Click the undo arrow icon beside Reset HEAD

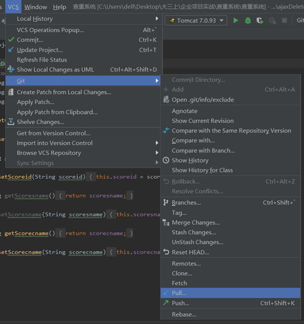[166, 252]
